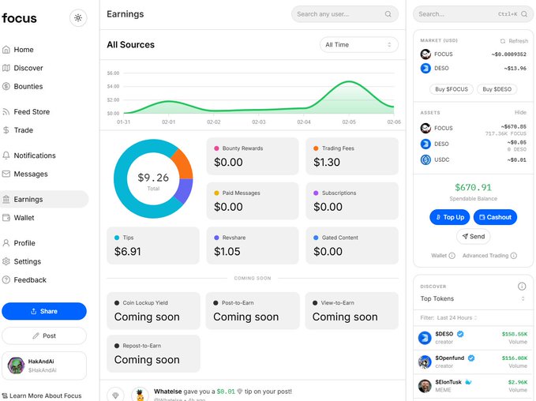
Task: Open Feedback label in sidebar
Action: pos(30,280)
